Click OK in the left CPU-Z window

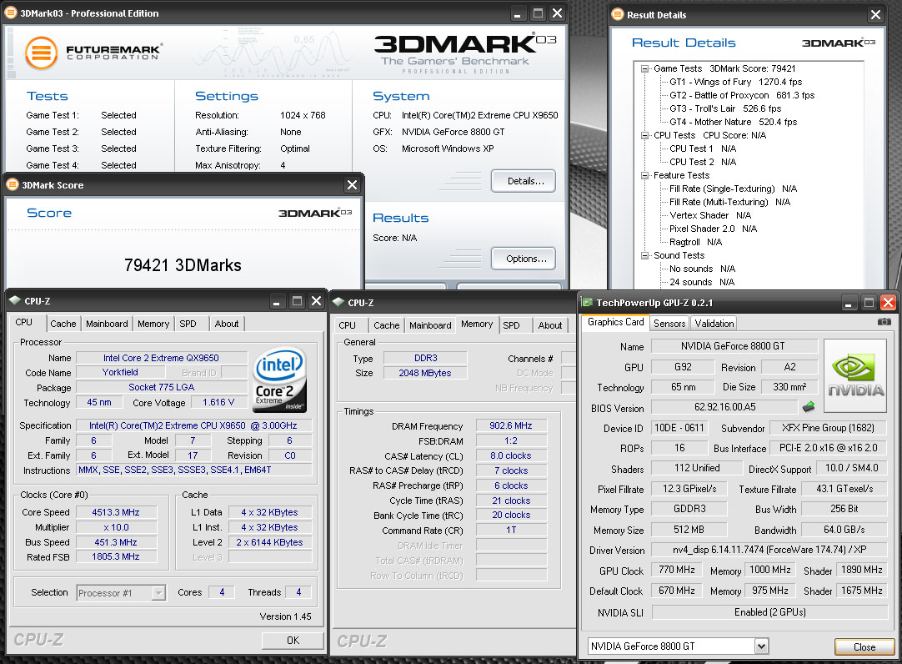[293, 640]
